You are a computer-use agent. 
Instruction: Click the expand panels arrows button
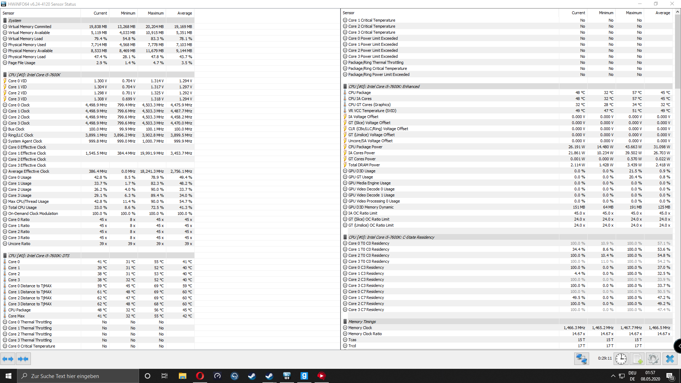click(x=8, y=359)
